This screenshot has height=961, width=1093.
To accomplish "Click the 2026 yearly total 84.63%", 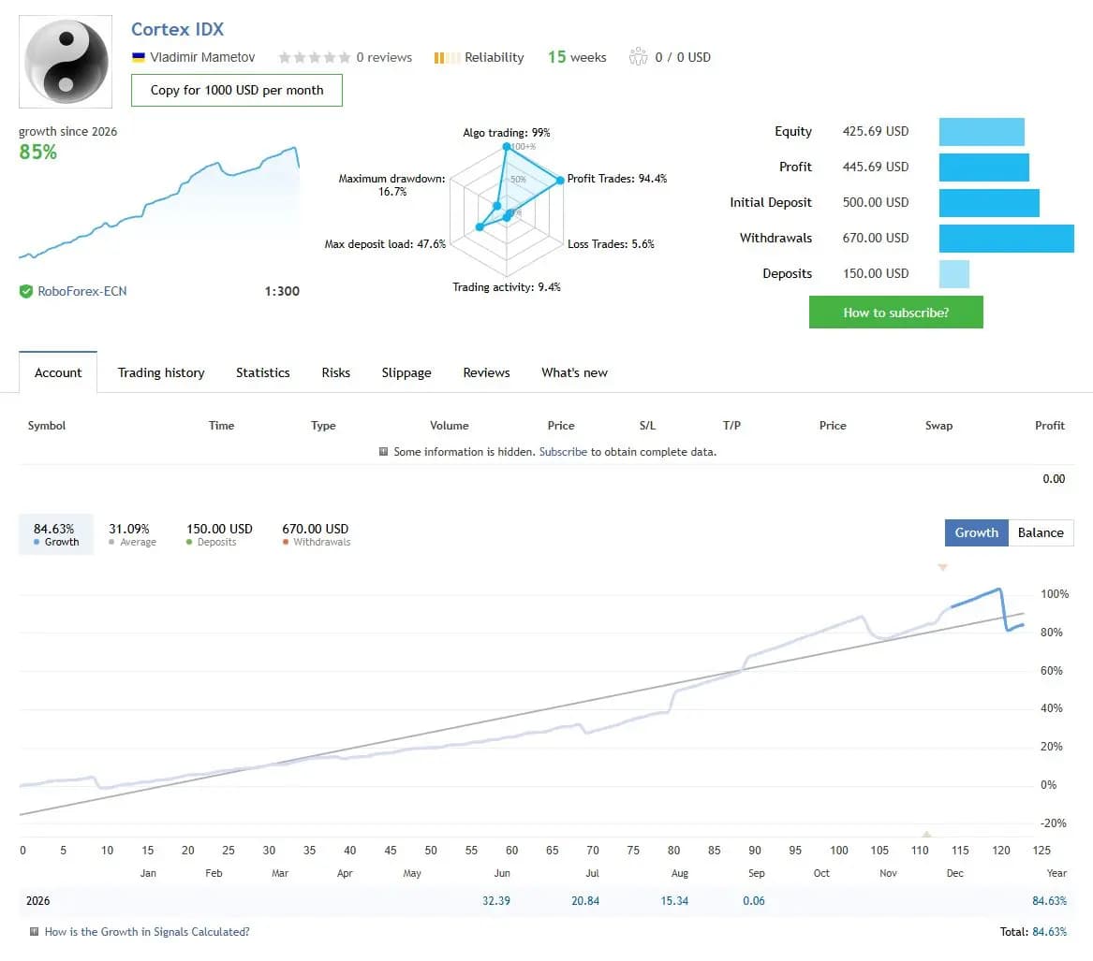I will (1049, 901).
